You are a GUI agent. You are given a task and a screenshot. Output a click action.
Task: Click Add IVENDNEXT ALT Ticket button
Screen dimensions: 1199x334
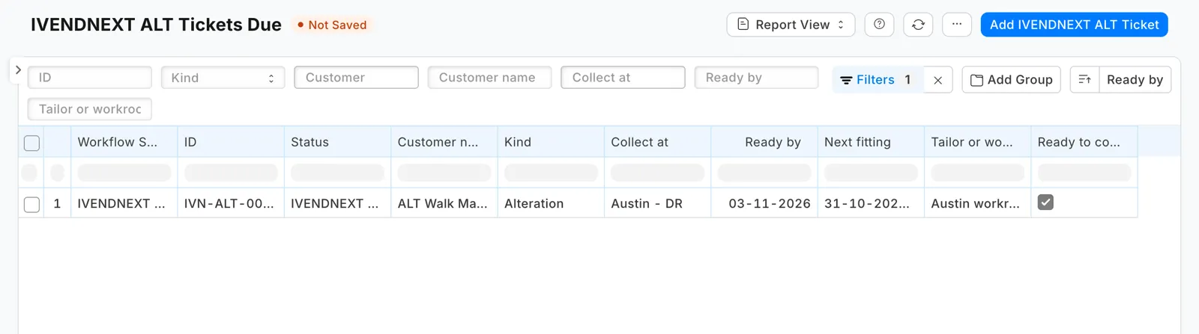tap(1074, 25)
